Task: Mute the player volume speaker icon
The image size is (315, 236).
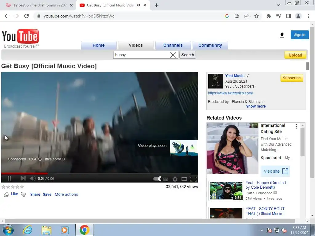Action: point(32,179)
